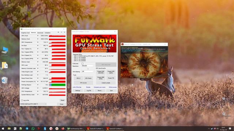Screen dimensions: 234x131
Task: Open FurMark Resolution dropdown
Action: (88, 65)
